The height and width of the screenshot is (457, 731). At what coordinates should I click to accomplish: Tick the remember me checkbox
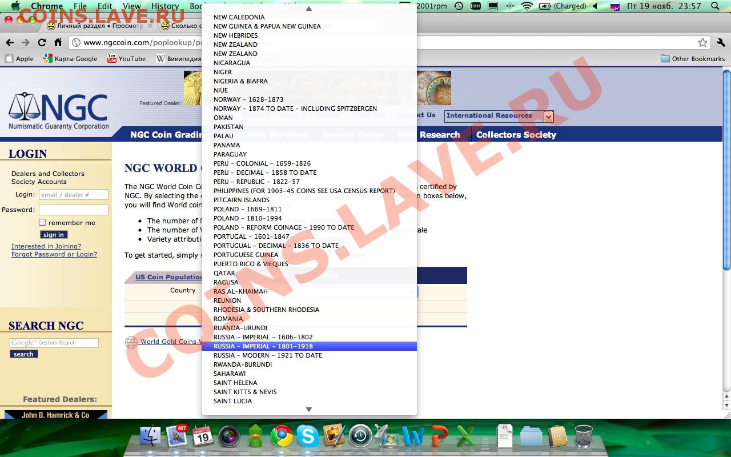pyautogui.click(x=42, y=222)
